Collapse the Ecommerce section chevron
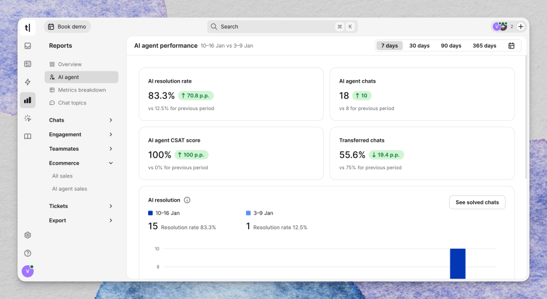Image resolution: width=547 pixels, height=299 pixels. (111, 163)
